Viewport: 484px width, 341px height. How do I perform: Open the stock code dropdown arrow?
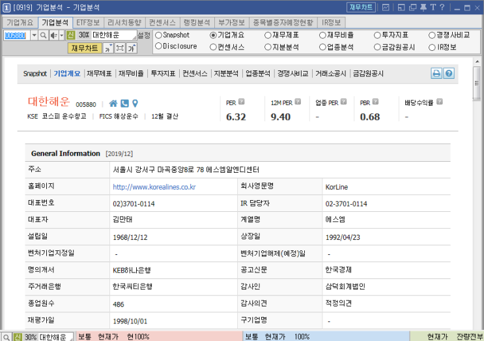(34, 35)
